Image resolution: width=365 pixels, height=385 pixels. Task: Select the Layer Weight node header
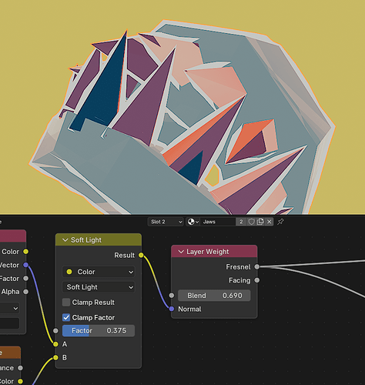coord(214,252)
